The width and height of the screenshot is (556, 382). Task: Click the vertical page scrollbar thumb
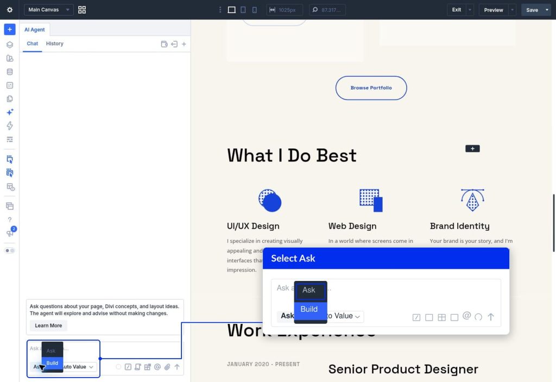coord(553,223)
